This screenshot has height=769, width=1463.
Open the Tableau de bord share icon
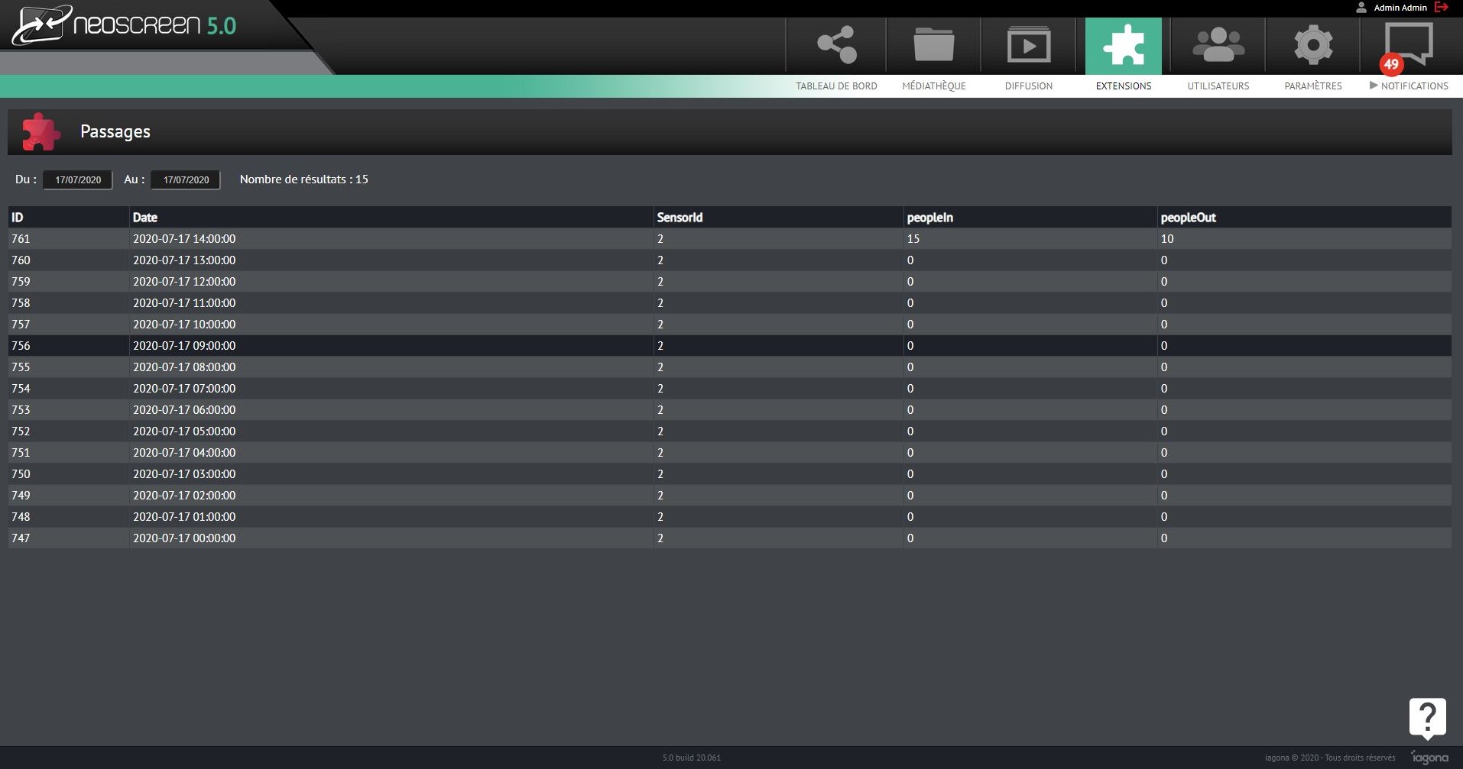[836, 46]
